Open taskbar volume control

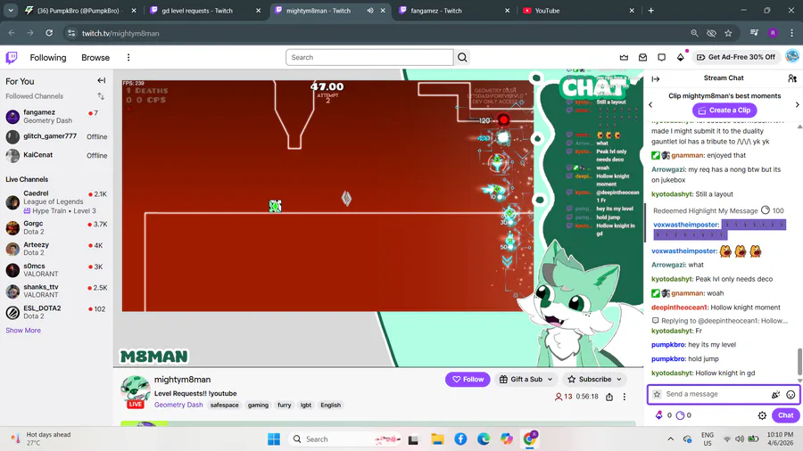[x=740, y=439]
